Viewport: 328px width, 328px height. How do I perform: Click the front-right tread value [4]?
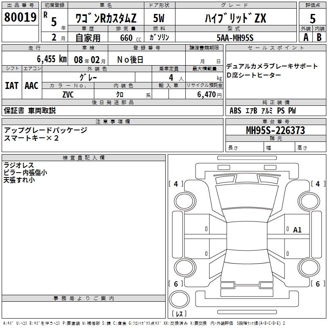[318, 184]
